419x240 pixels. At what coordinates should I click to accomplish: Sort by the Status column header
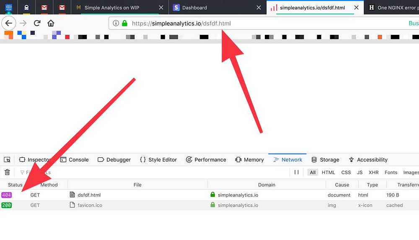click(x=15, y=185)
